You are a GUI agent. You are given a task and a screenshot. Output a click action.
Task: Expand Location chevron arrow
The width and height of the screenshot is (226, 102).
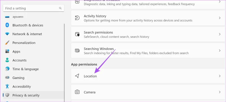tap(220, 76)
